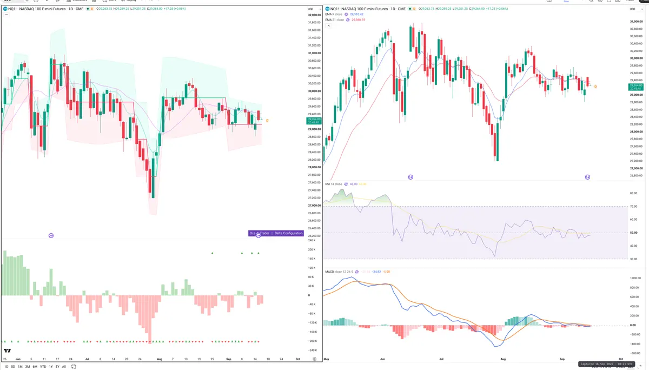This screenshot has height=370, width=649.
Task: Open the go-to-date calendar icon
Action: click(73, 366)
